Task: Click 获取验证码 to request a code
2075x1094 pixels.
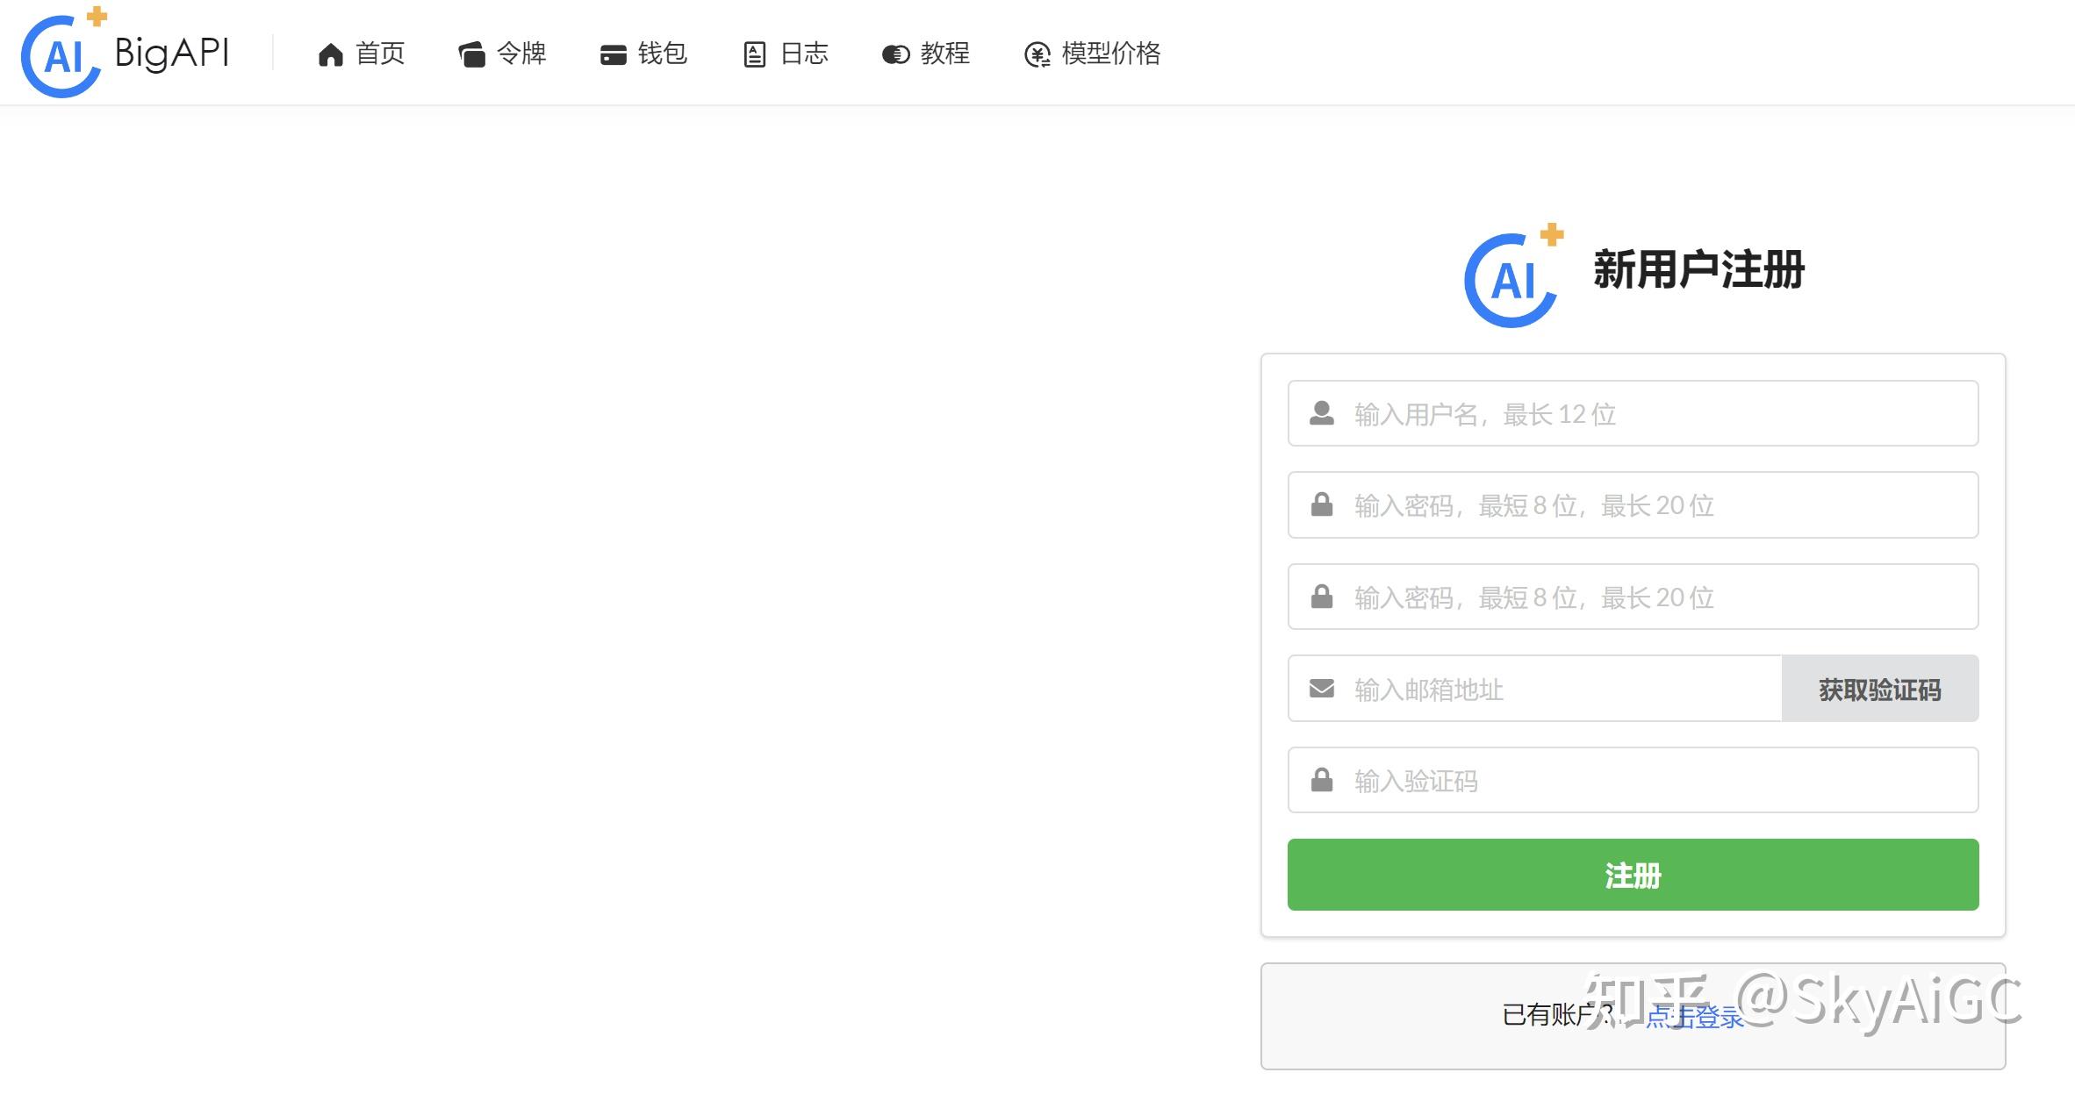Action: 1879,689
